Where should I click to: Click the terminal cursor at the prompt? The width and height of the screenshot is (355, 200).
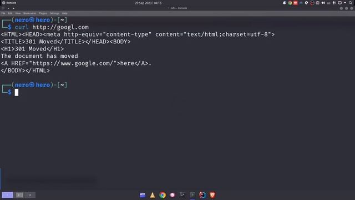click(17, 92)
